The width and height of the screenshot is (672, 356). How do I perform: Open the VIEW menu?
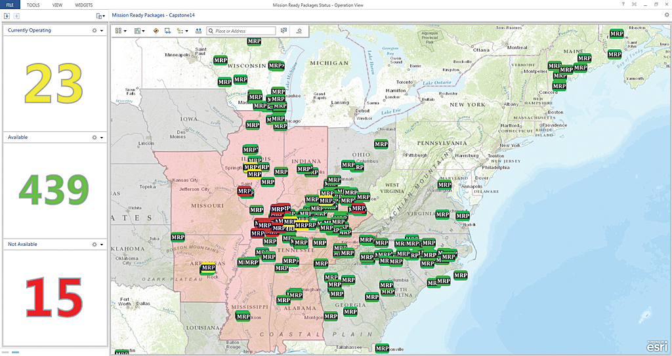pyautogui.click(x=57, y=5)
